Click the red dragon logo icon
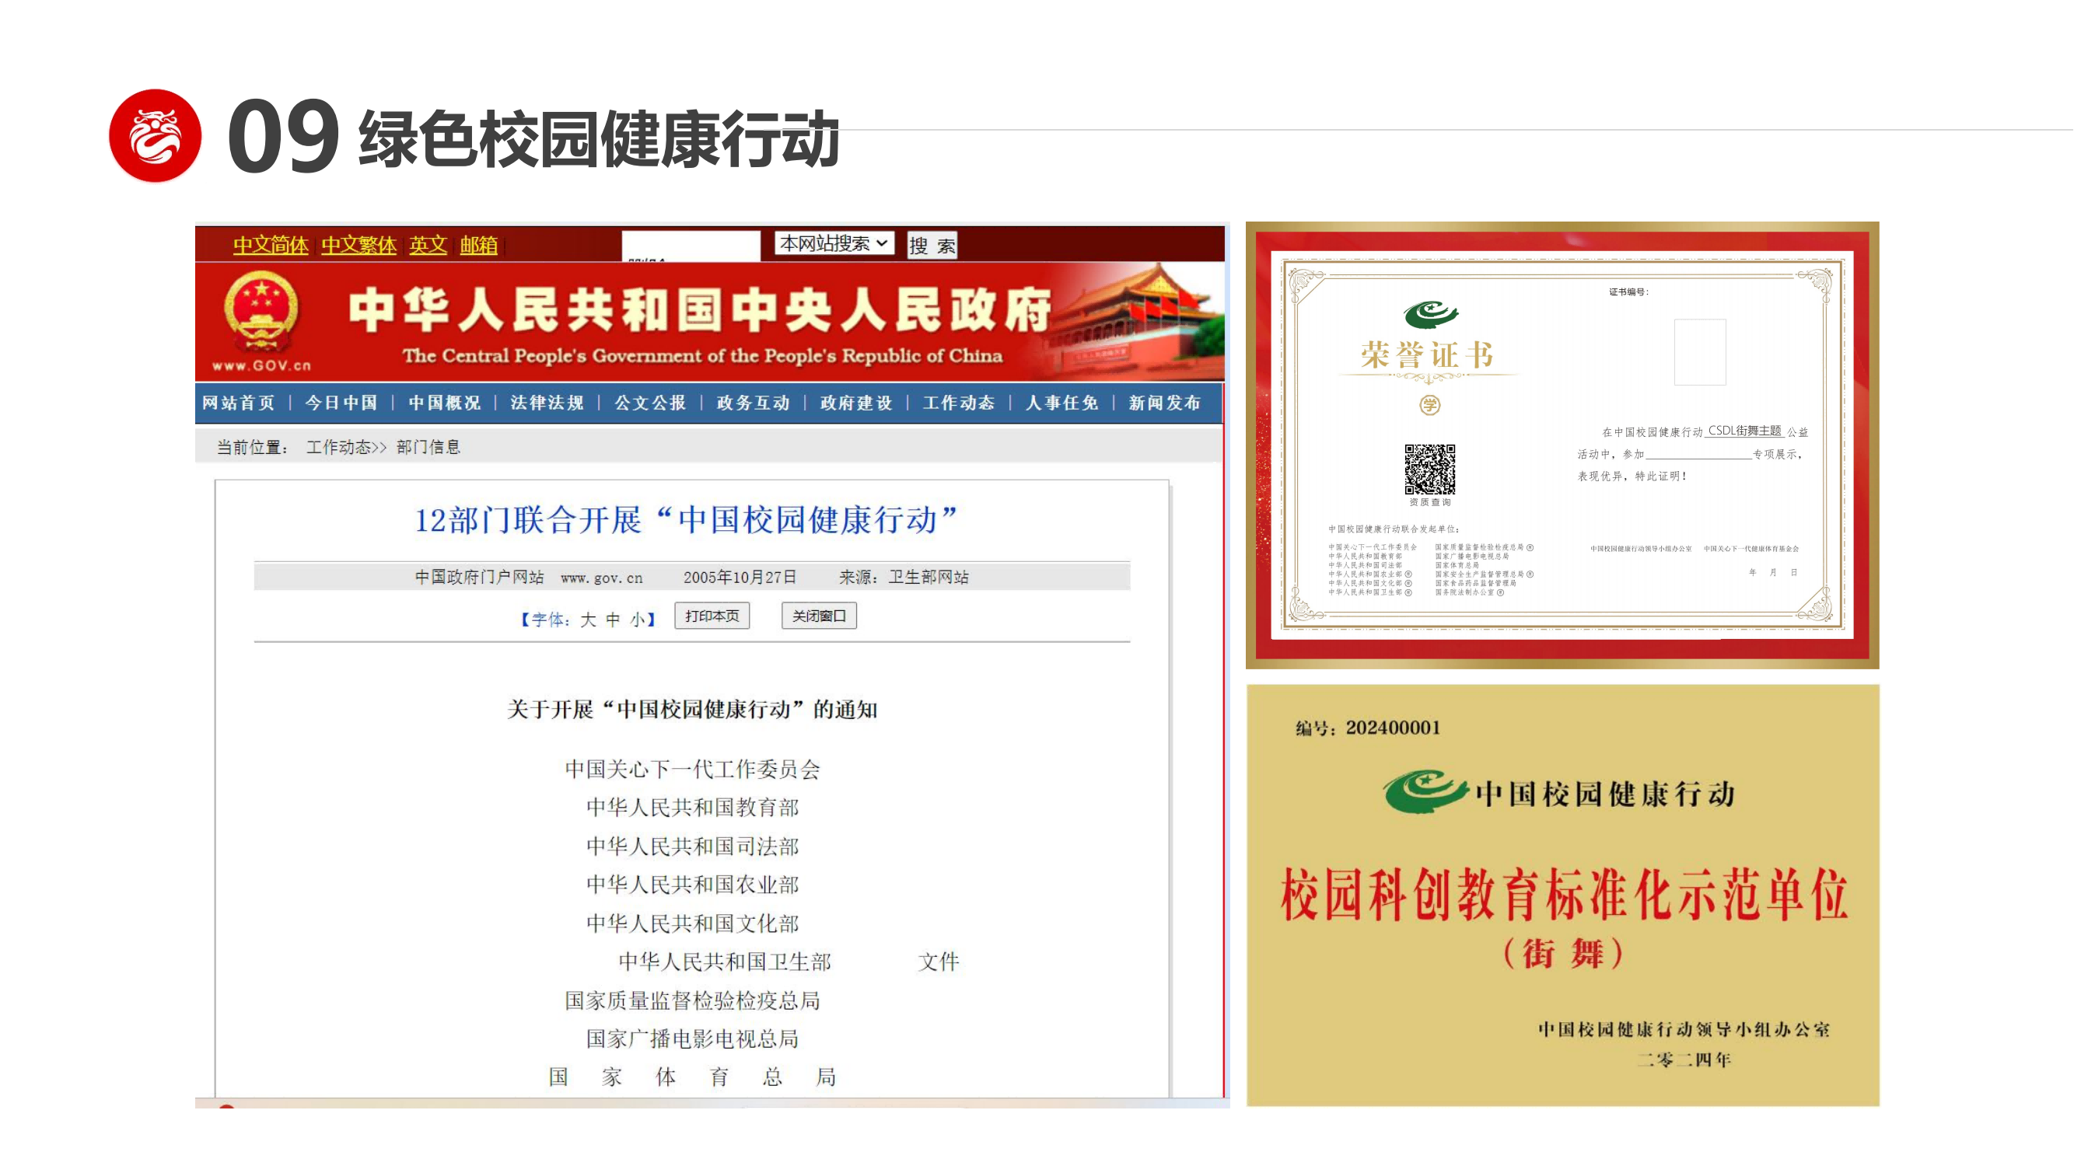 tap(156, 135)
